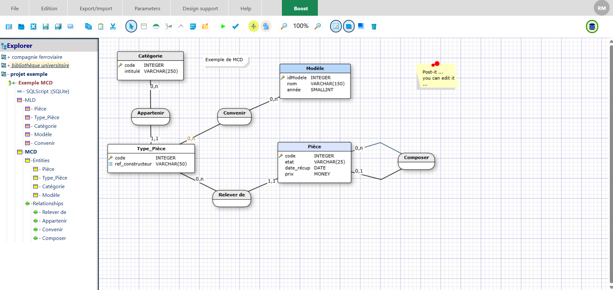Toggle the grid display button
The image size is (613, 290).
[x=336, y=26]
